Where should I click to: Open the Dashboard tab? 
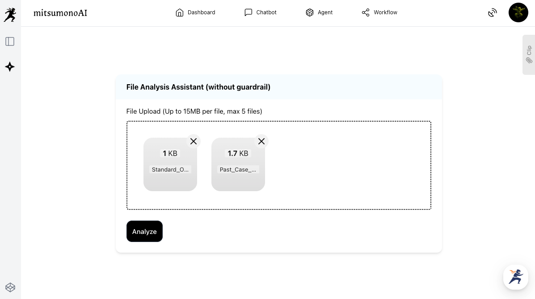(x=195, y=12)
